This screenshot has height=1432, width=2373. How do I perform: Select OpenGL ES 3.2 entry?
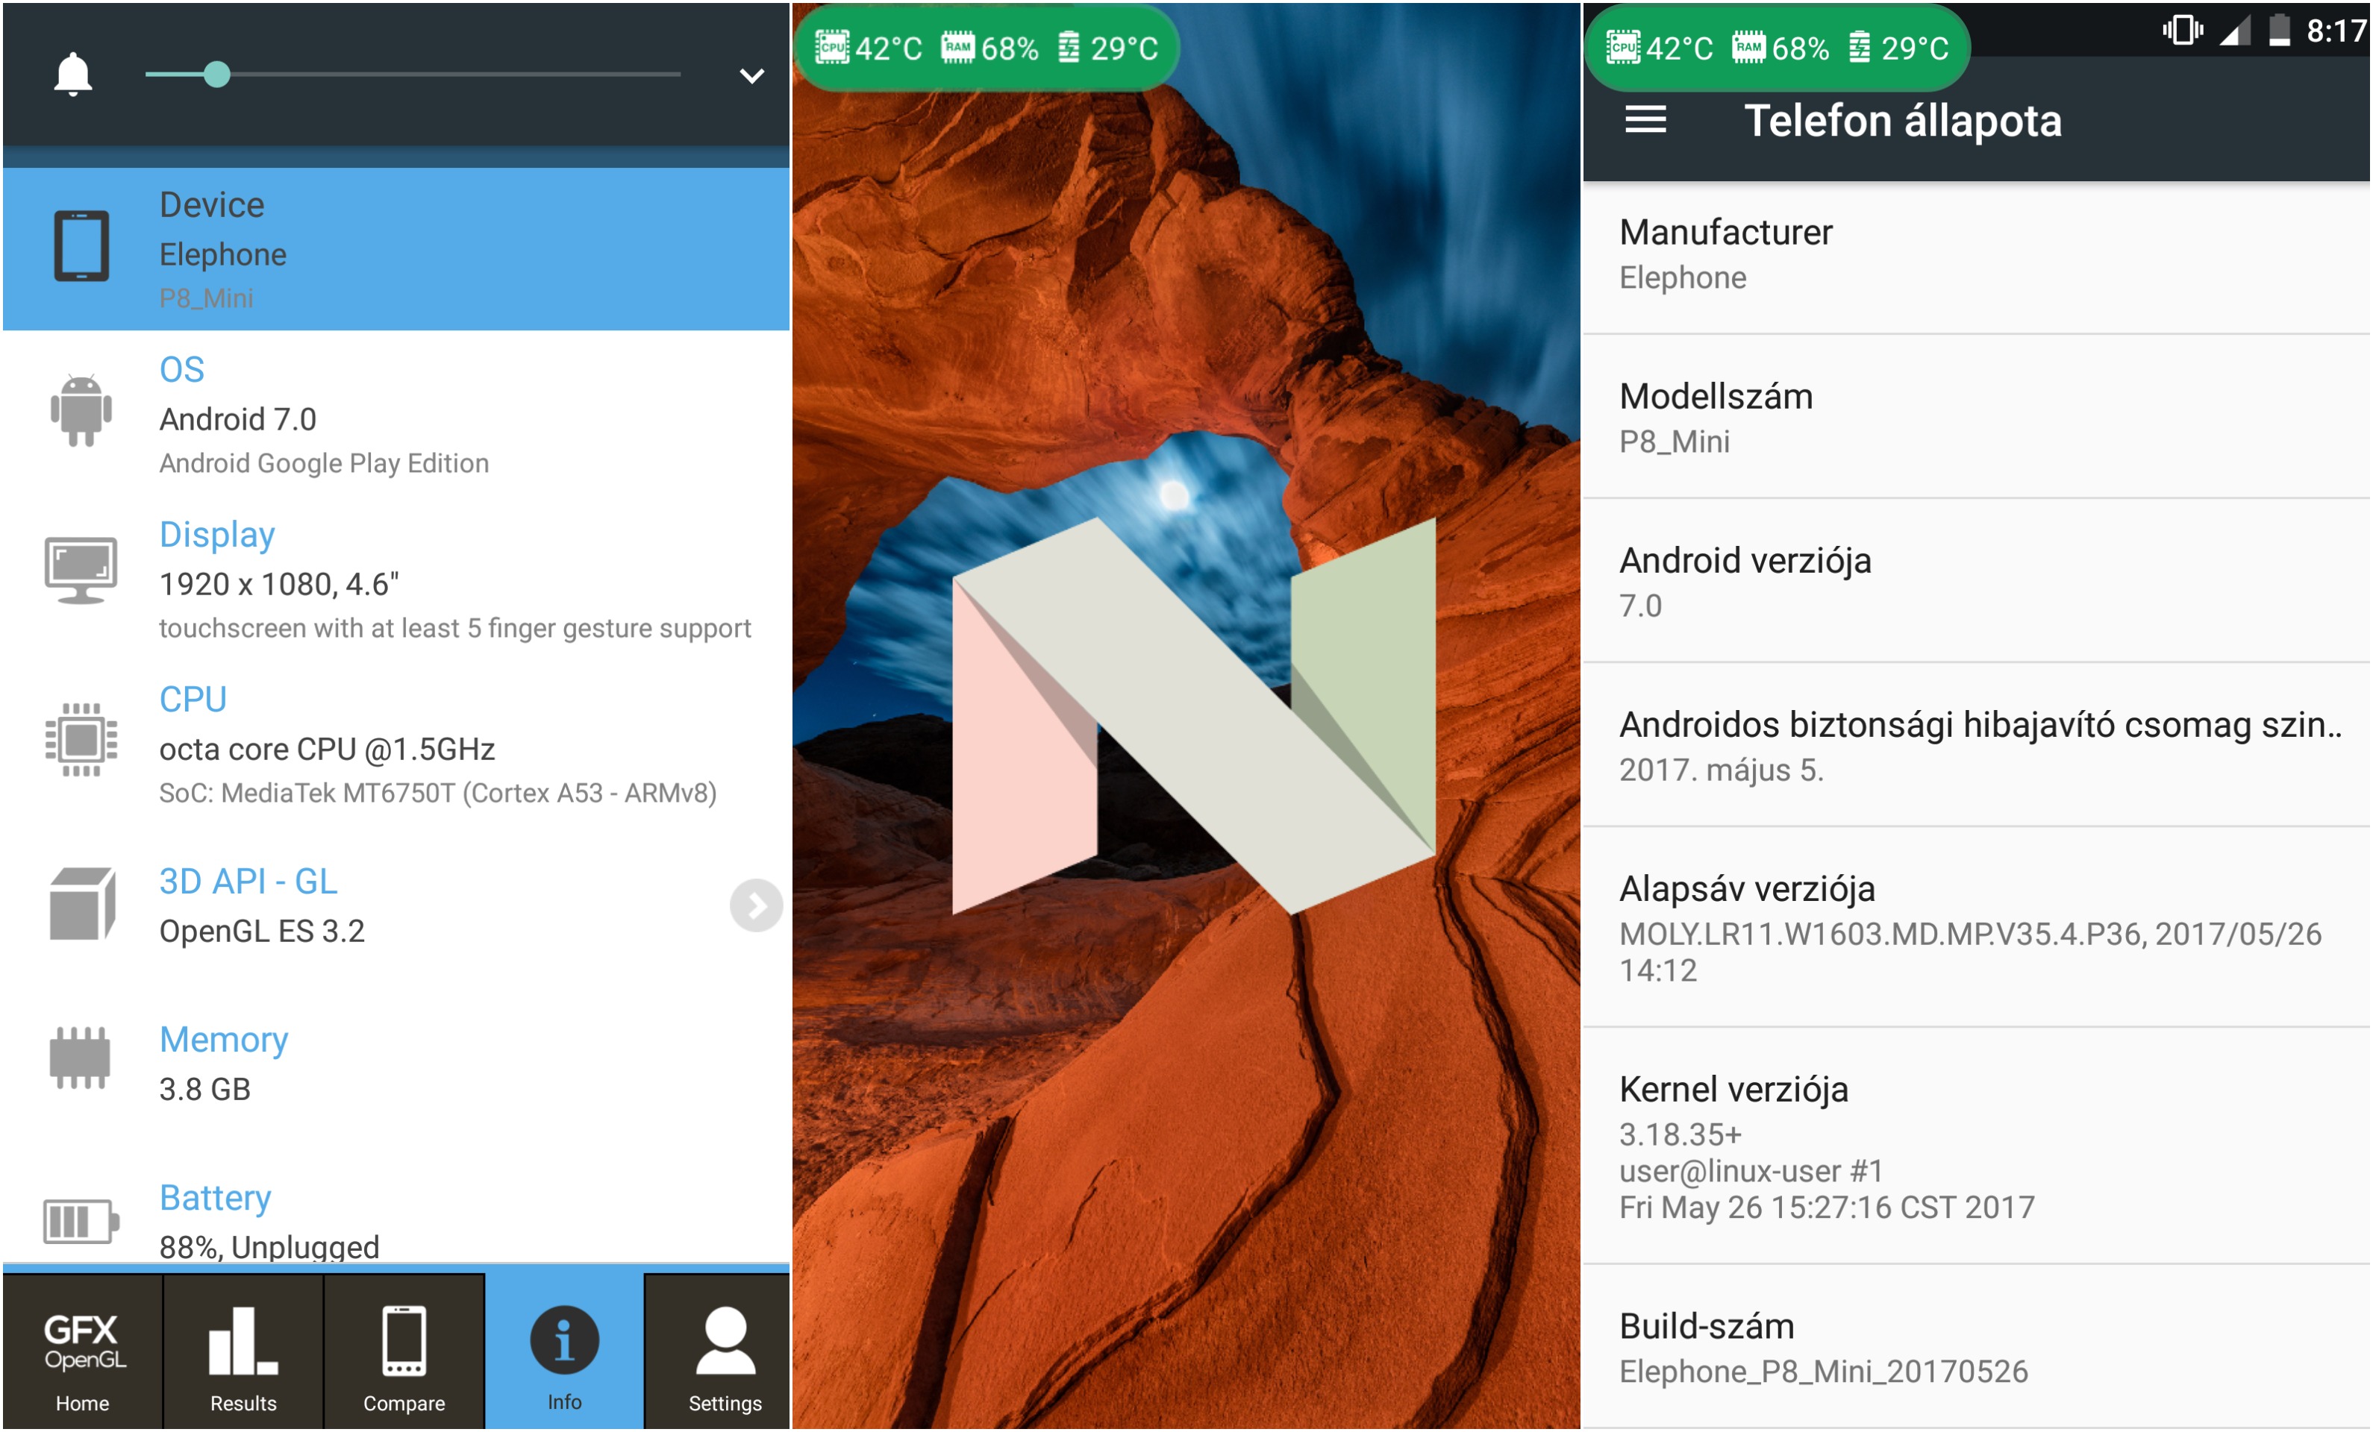(x=395, y=905)
